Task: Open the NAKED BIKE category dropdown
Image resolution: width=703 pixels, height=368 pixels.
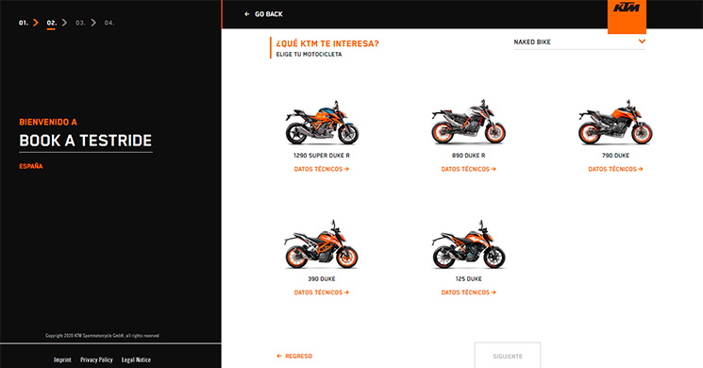Action: [x=579, y=42]
